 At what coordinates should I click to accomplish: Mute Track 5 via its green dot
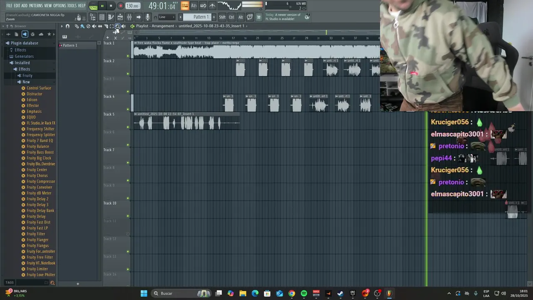pos(128,127)
